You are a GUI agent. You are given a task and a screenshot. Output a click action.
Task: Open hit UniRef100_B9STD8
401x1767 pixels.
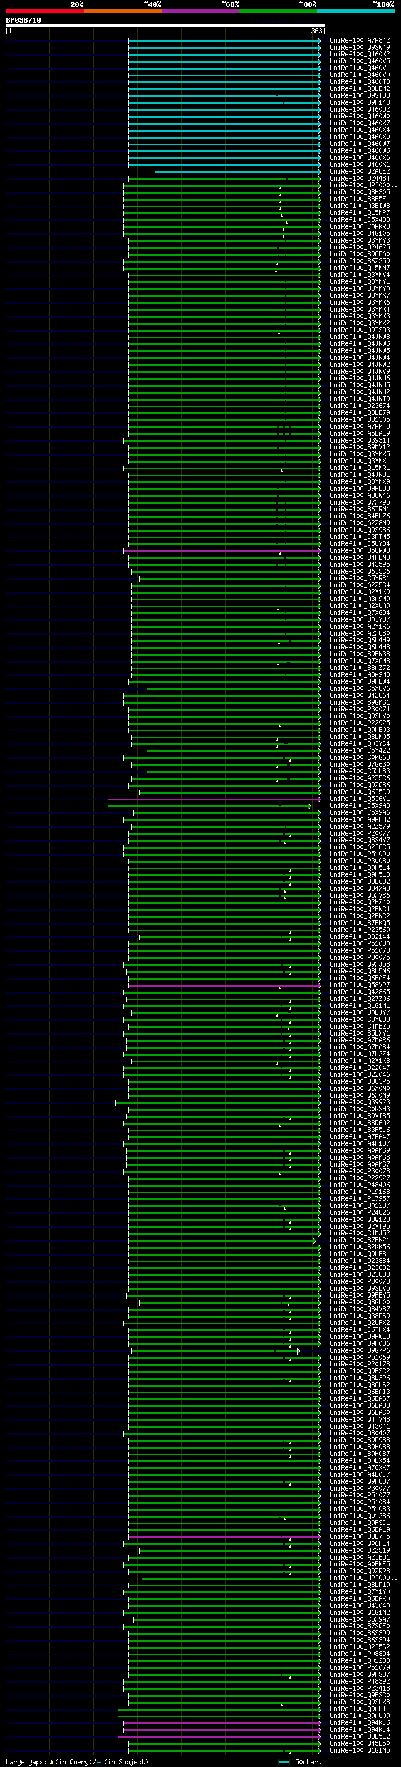[360, 95]
